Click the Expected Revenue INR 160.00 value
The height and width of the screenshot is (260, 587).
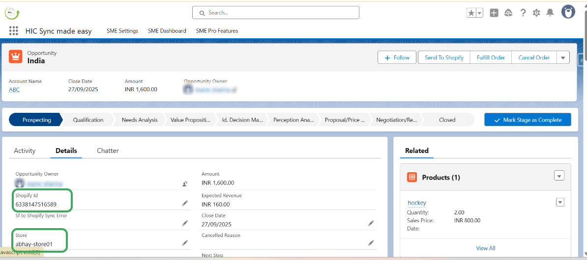click(x=216, y=205)
